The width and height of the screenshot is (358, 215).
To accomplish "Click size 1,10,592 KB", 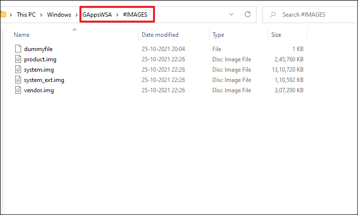I will [289, 80].
